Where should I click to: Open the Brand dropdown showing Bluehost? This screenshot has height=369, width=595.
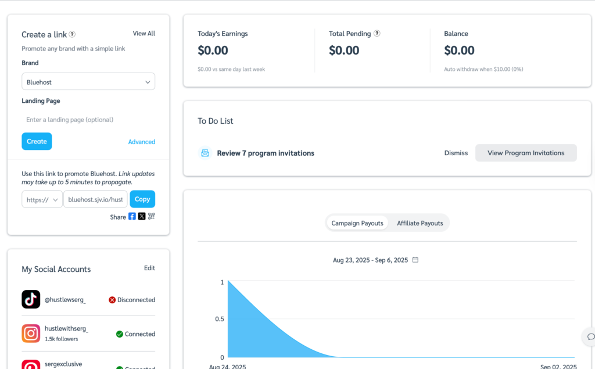(x=88, y=81)
